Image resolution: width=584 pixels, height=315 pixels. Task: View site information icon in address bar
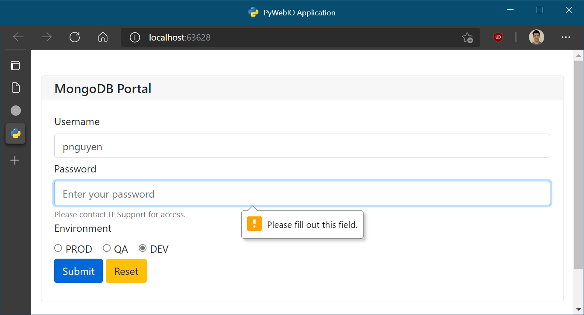[x=135, y=38]
